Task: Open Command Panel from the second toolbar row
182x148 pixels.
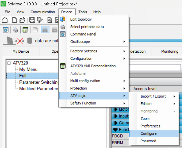Action: pyautogui.click(x=6, y=30)
